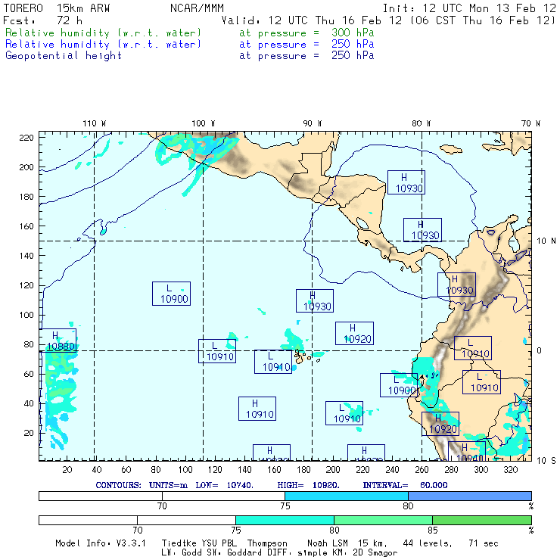Click the 'KM: 2D Smagor' text
The height and width of the screenshot is (560, 560).
(366, 553)
